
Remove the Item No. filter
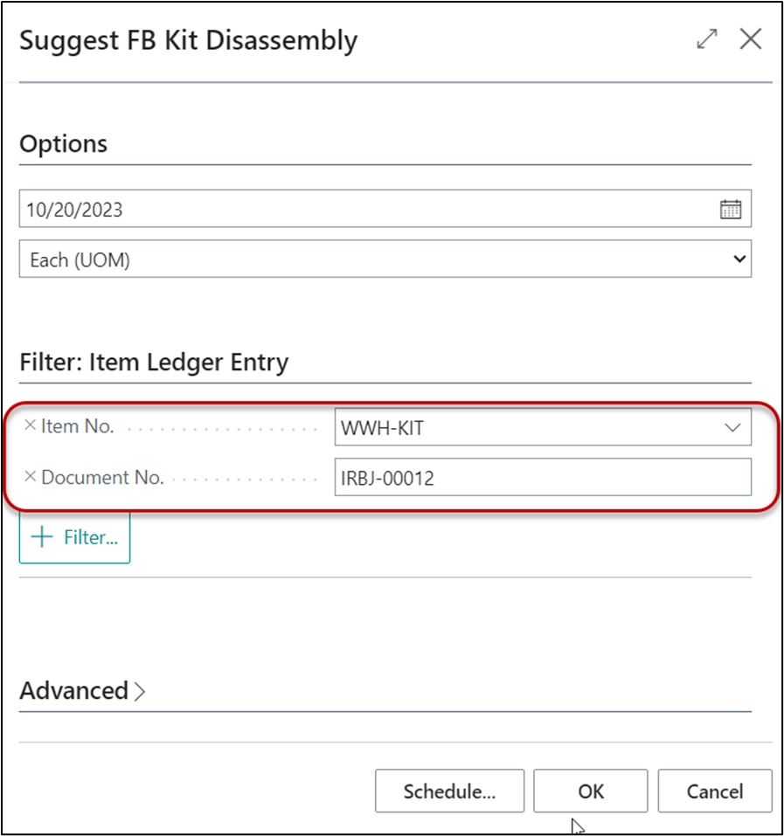30,426
